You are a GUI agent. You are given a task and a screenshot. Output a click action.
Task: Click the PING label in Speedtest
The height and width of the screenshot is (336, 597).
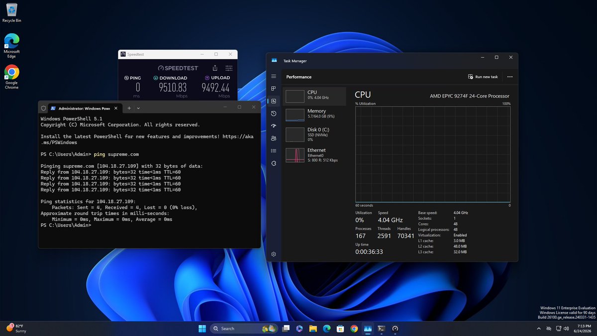click(x=132, y=78)
